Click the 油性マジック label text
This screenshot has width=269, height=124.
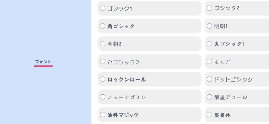pyautogui.click(x=123, y=115)
